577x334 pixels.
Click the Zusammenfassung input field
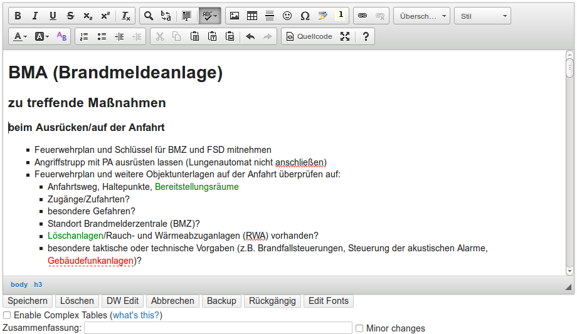coord(218,328)
